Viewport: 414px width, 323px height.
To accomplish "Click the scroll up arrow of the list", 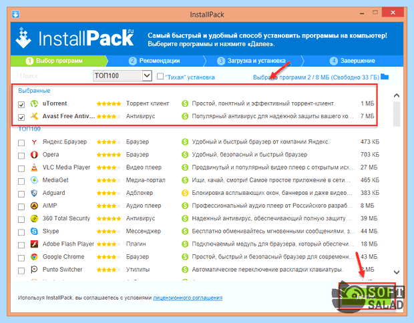I will [x=397, y=95].
